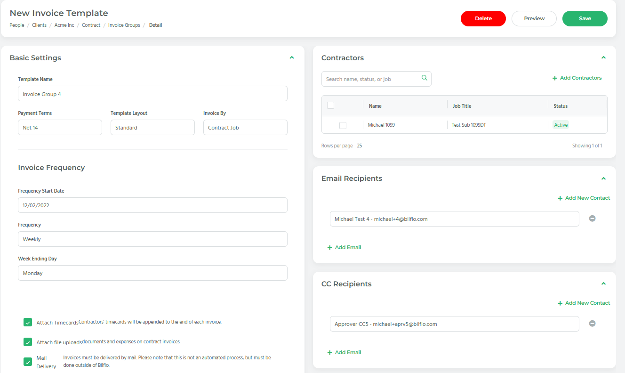Click the Template Name input field
The height and width of the screenshot is (373, 625).
(152, 94)
